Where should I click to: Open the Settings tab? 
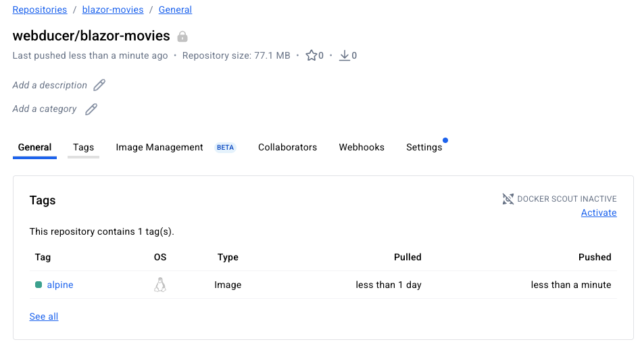coord(424,147)
